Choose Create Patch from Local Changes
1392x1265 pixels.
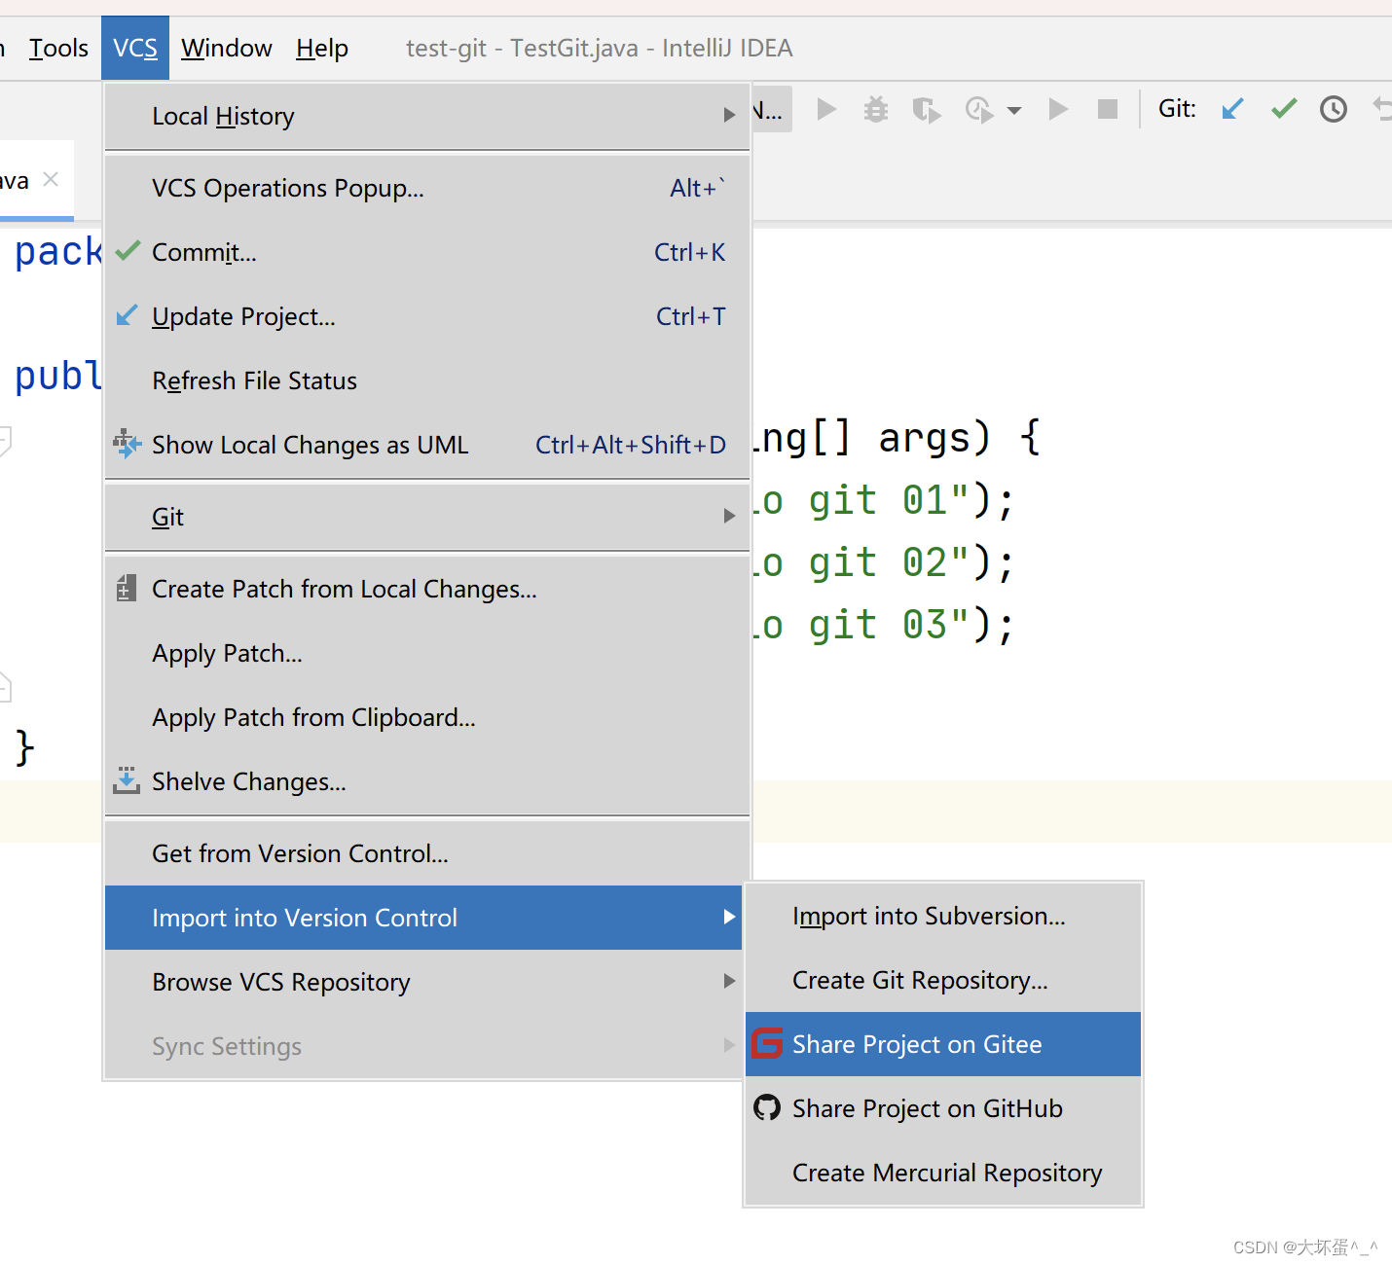click(x=426, y=589)
